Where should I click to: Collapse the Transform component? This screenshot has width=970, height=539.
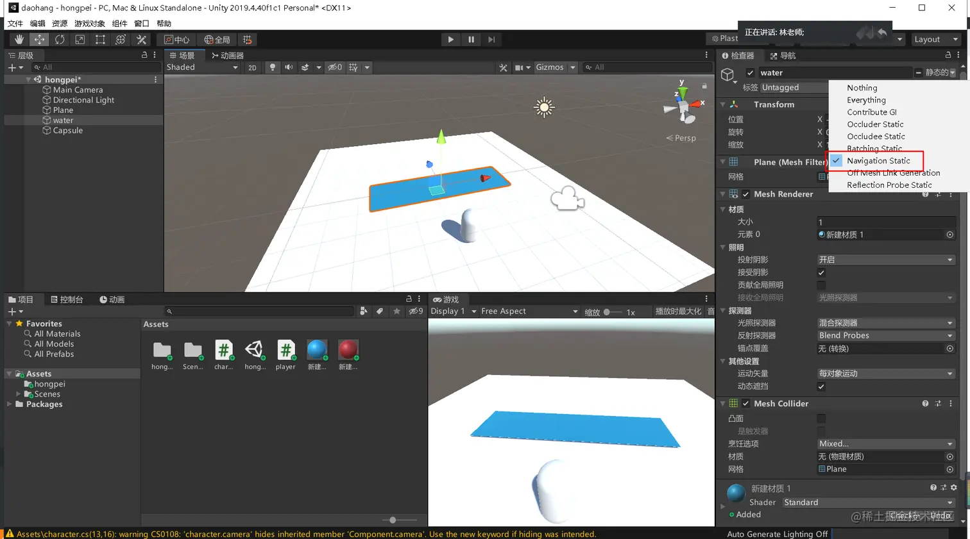723,104
